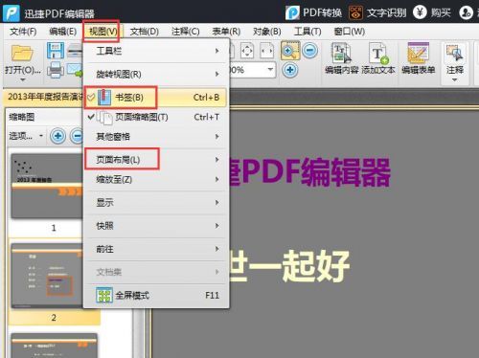Switch to the 2013年年度报告 document tab
Screen dimensions: 479x358
(x=43, y=97)
